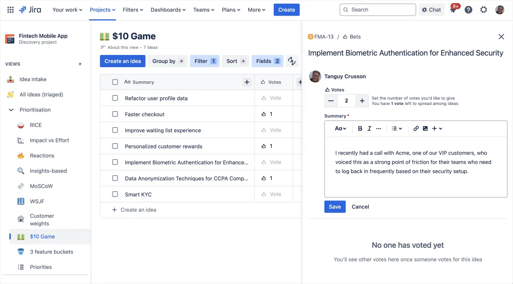Add a new view with plus icon

(80, 64)
